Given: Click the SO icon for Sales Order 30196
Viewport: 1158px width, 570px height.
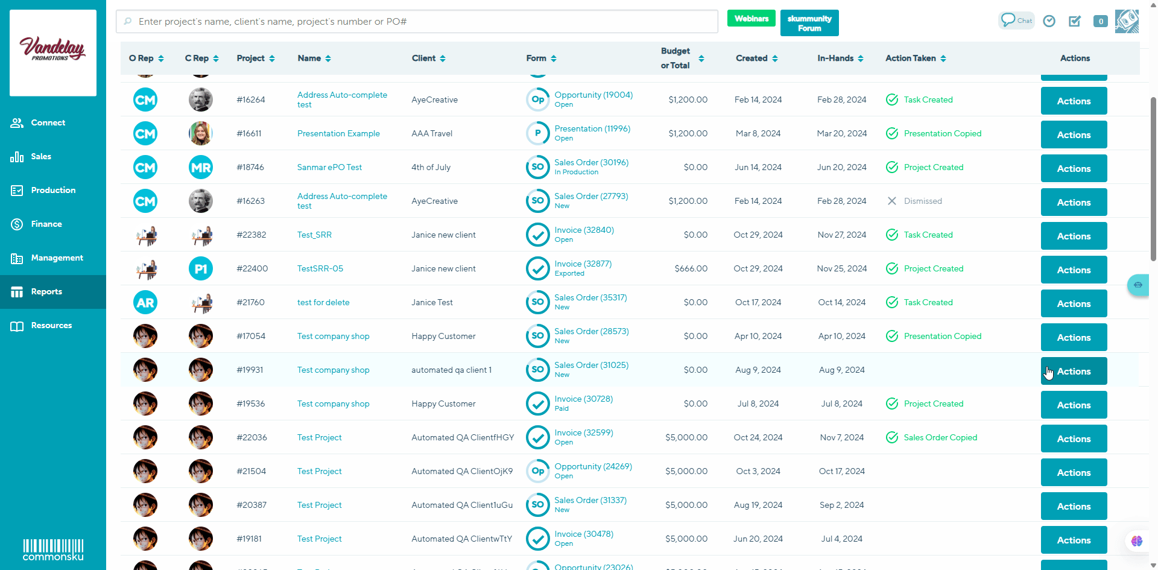Looking at the screenshot, I should point(537,167).
